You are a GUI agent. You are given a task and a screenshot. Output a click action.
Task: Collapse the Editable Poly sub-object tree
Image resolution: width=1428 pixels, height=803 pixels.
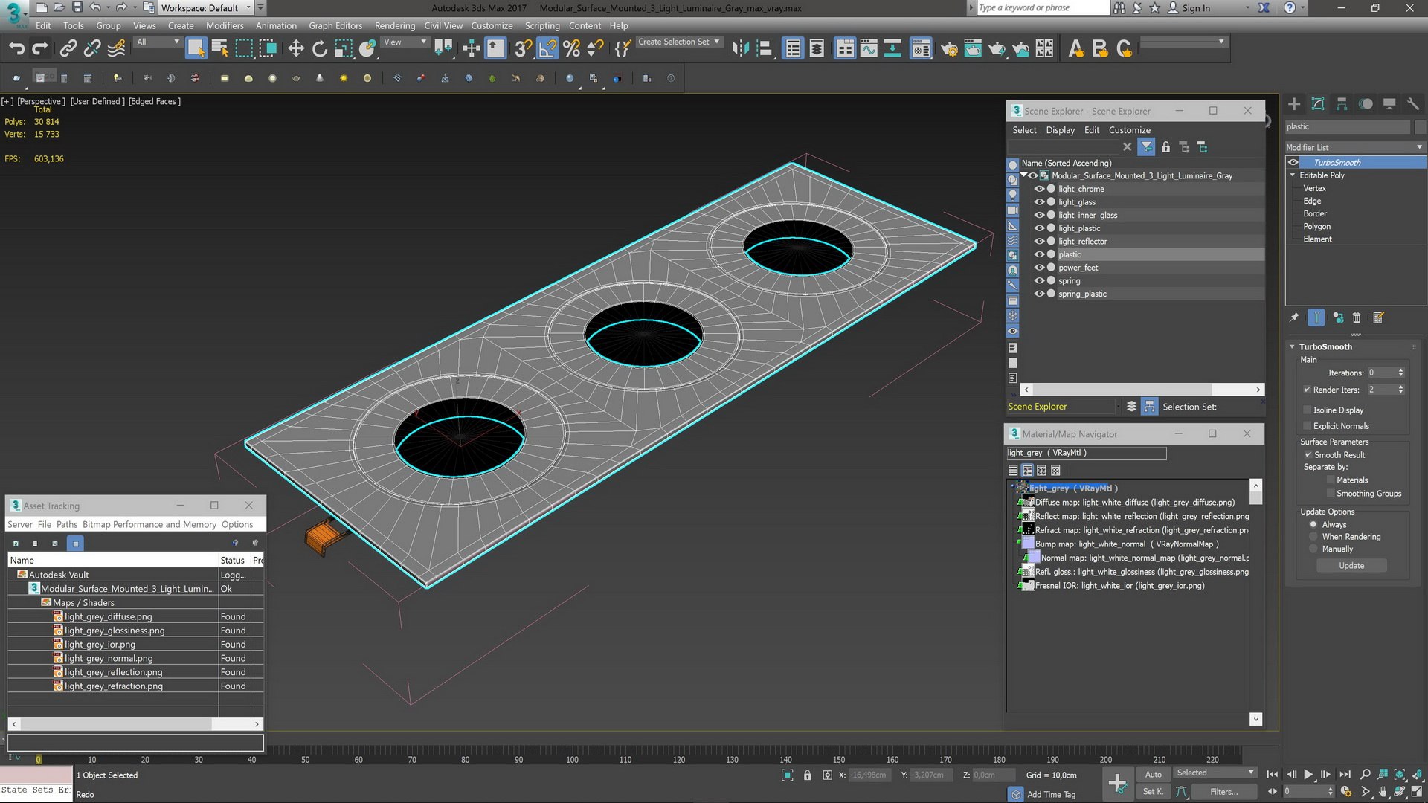point(1293,175)
